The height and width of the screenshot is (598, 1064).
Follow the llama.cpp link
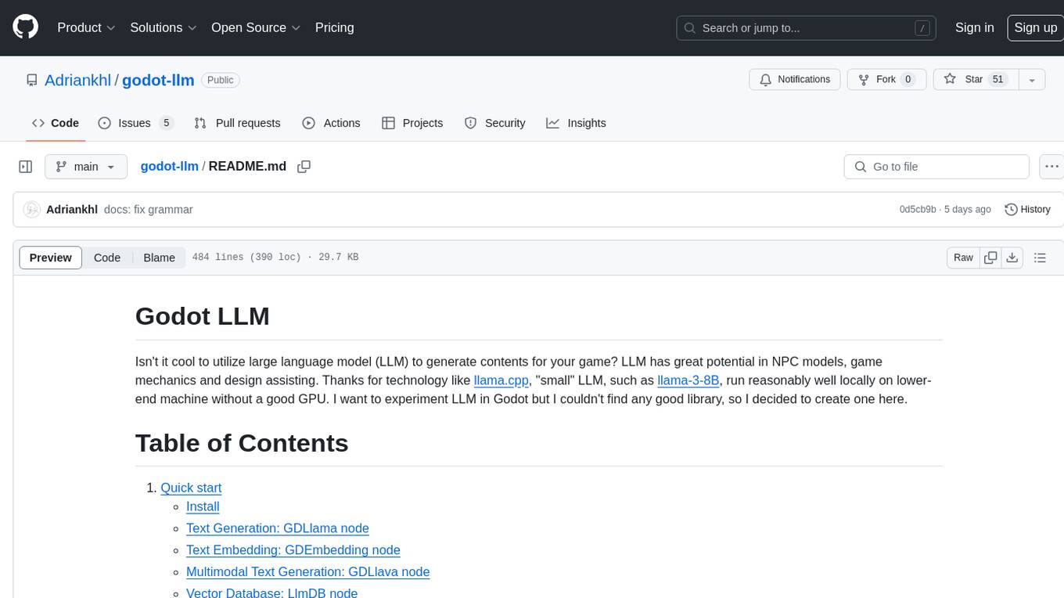click(501, 380)
